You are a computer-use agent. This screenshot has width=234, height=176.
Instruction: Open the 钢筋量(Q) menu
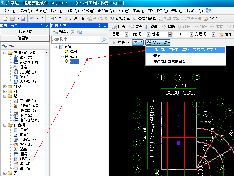click(x=106, y=11)
